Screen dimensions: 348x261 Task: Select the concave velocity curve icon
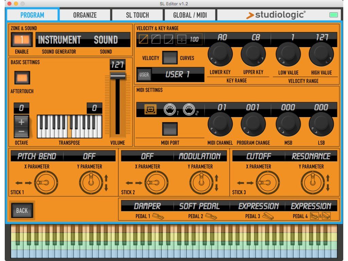169,39
